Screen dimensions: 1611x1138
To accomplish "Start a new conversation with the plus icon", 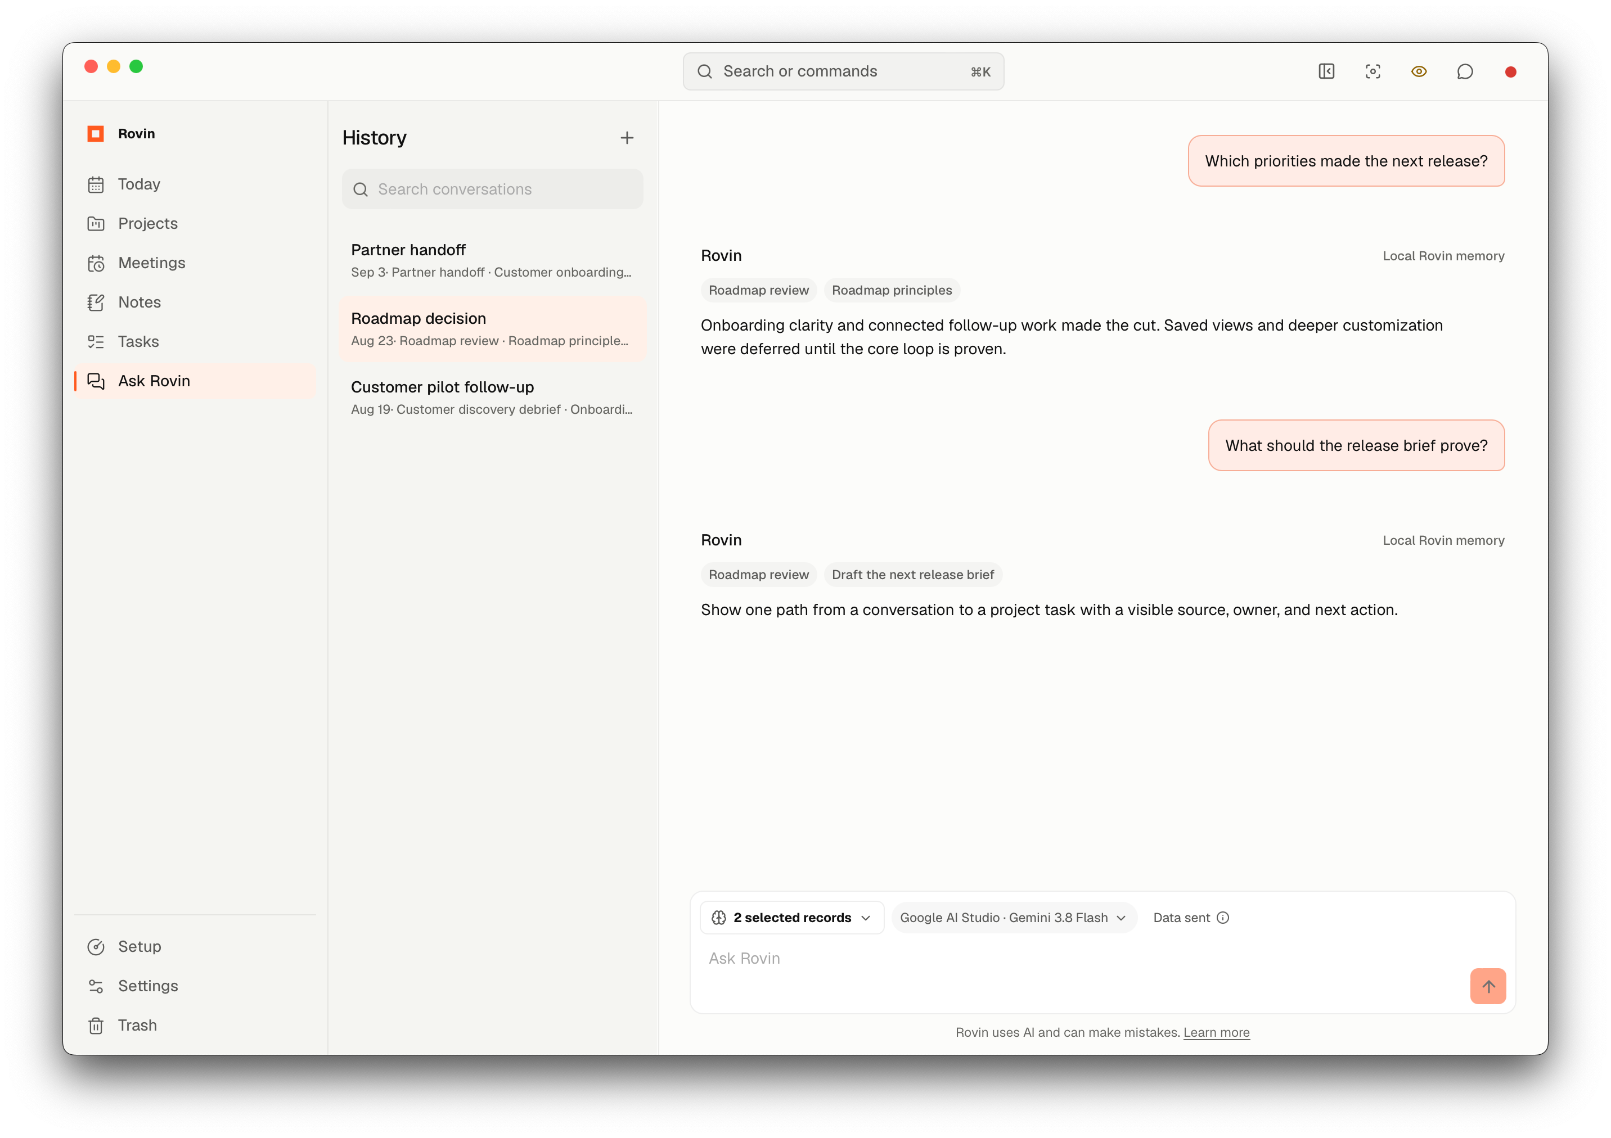I will 627,138.
